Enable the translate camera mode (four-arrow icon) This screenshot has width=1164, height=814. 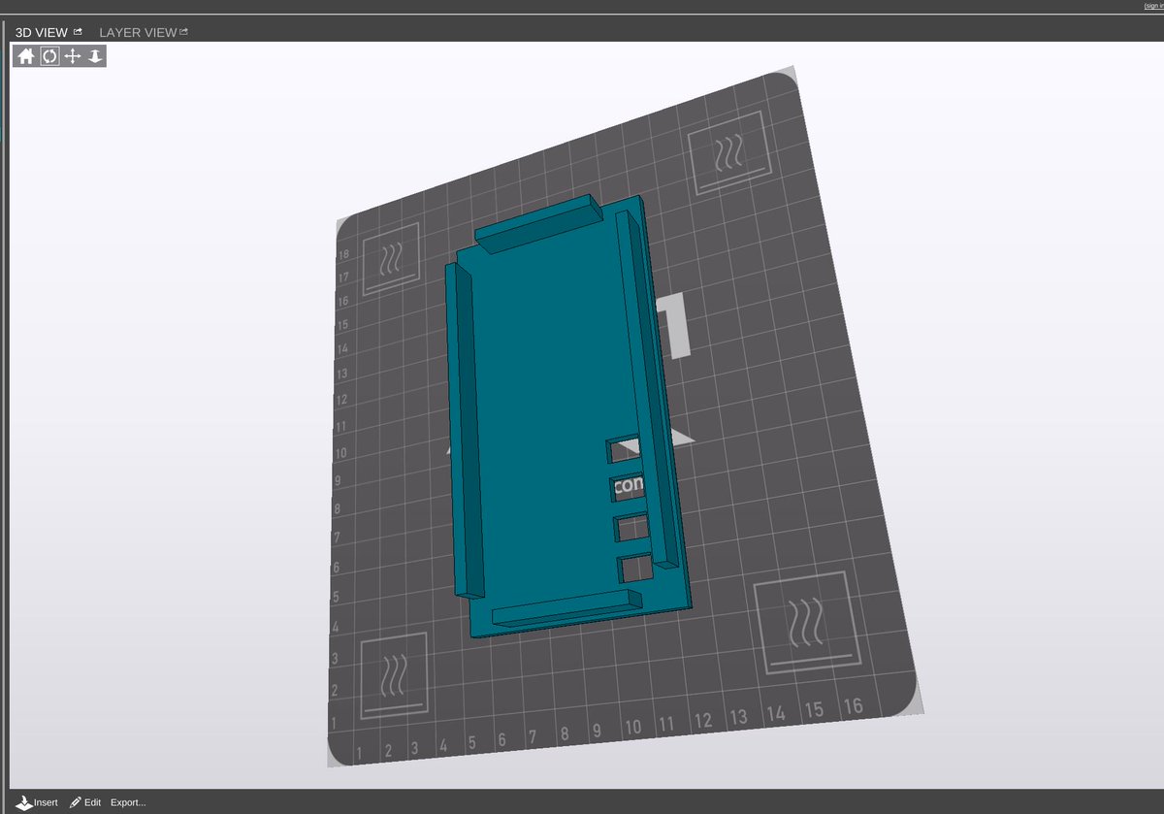click(71, 56)
